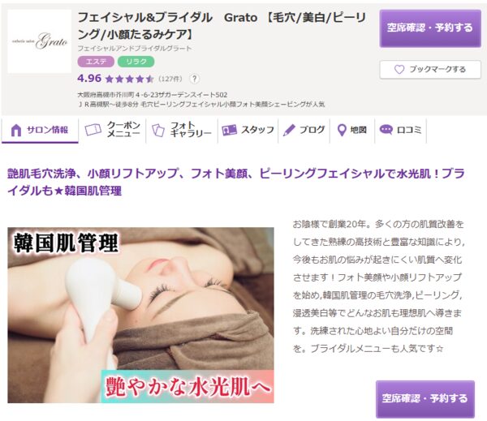Image resolution: width=487 pixels, height=421 pixels.
Task: Click the coupon ticket icon
Action: (93, 130)
